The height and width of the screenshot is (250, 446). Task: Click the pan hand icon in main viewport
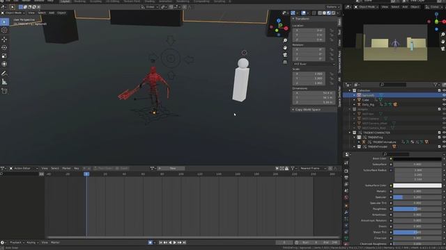tap(285, 48)
